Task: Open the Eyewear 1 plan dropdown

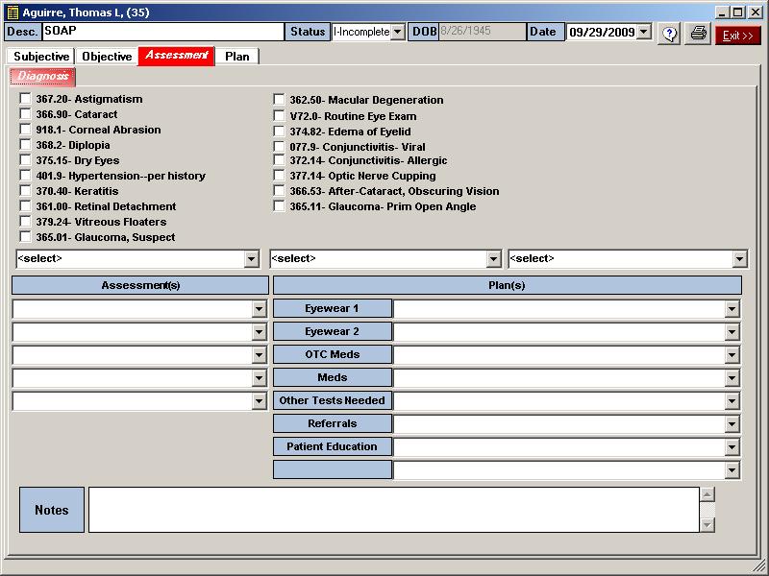Action: [x=732, y=309]
